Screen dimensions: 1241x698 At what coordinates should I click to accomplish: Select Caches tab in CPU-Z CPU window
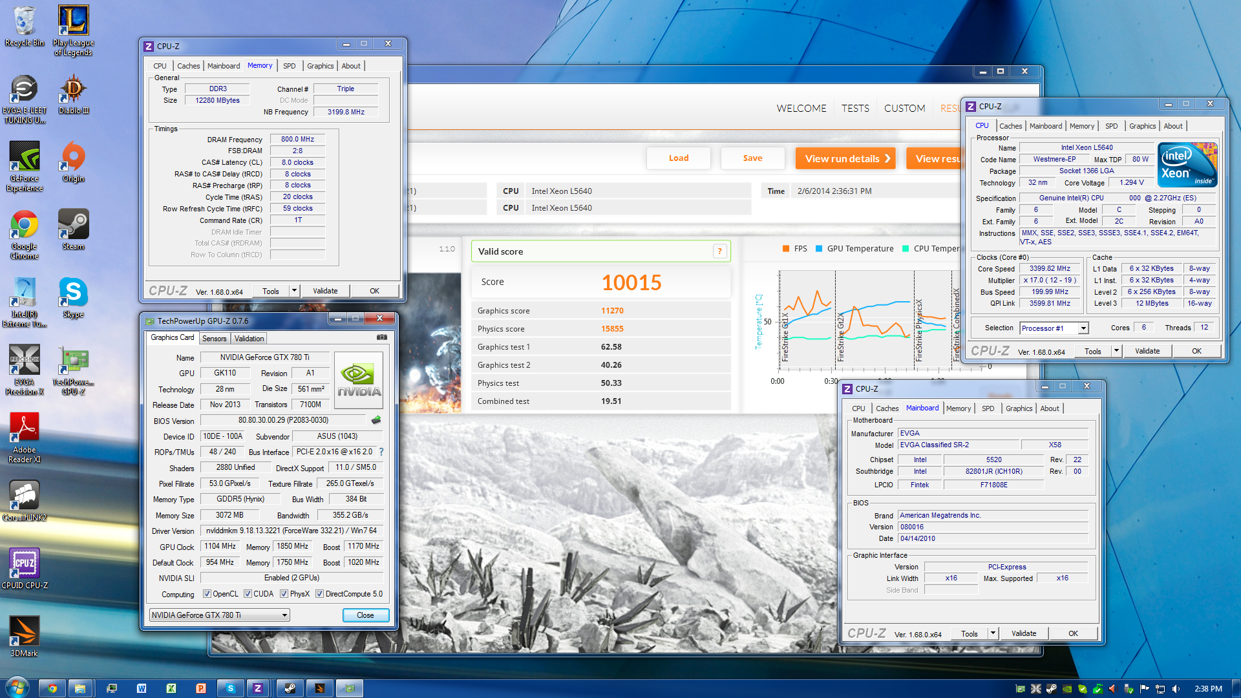click(x=1010, y=126)
